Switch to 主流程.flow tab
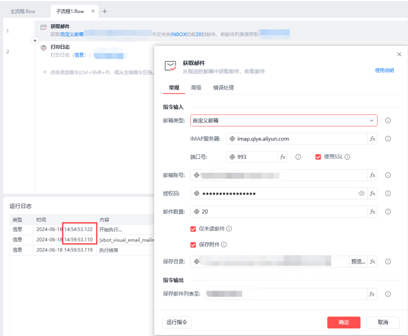Viewport: 408px width, 336px height. (x=23, y=12)
